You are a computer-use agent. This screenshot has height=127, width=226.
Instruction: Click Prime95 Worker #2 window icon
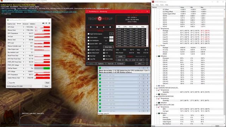click(100, 79)
